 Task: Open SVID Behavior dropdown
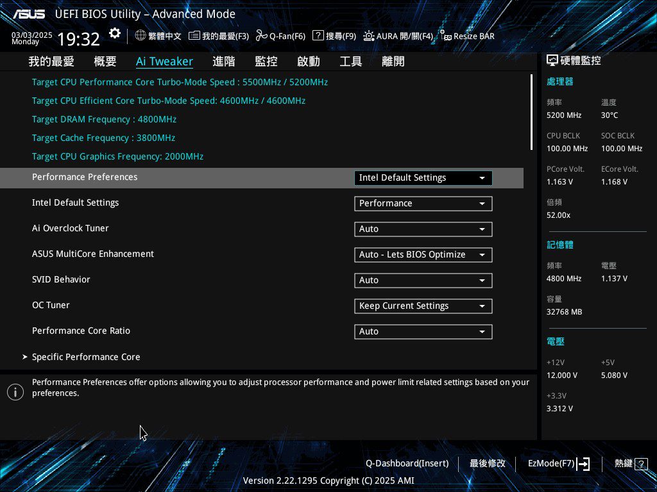pyautogui.click(x=423, y=281)
